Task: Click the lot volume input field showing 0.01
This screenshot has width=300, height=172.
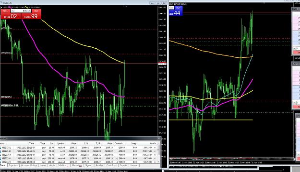Action: [x=21, y=11]
